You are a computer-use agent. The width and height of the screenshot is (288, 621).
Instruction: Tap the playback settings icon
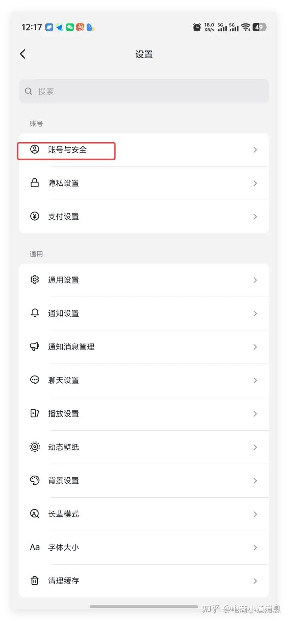click(35, 413)
